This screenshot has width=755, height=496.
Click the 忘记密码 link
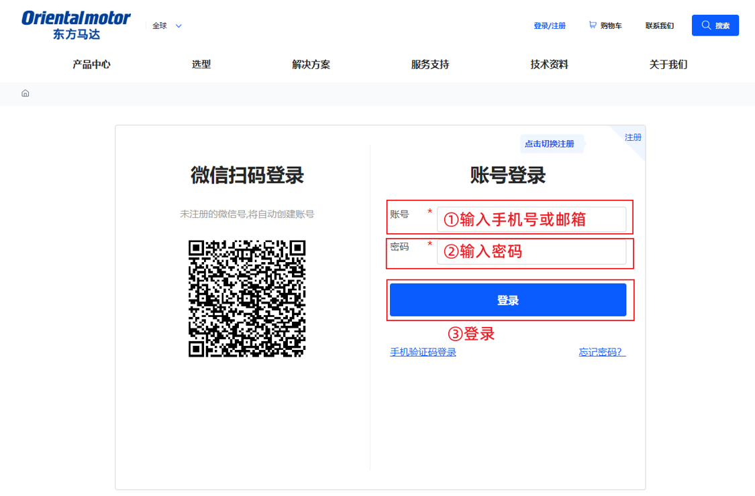(599, 351)
